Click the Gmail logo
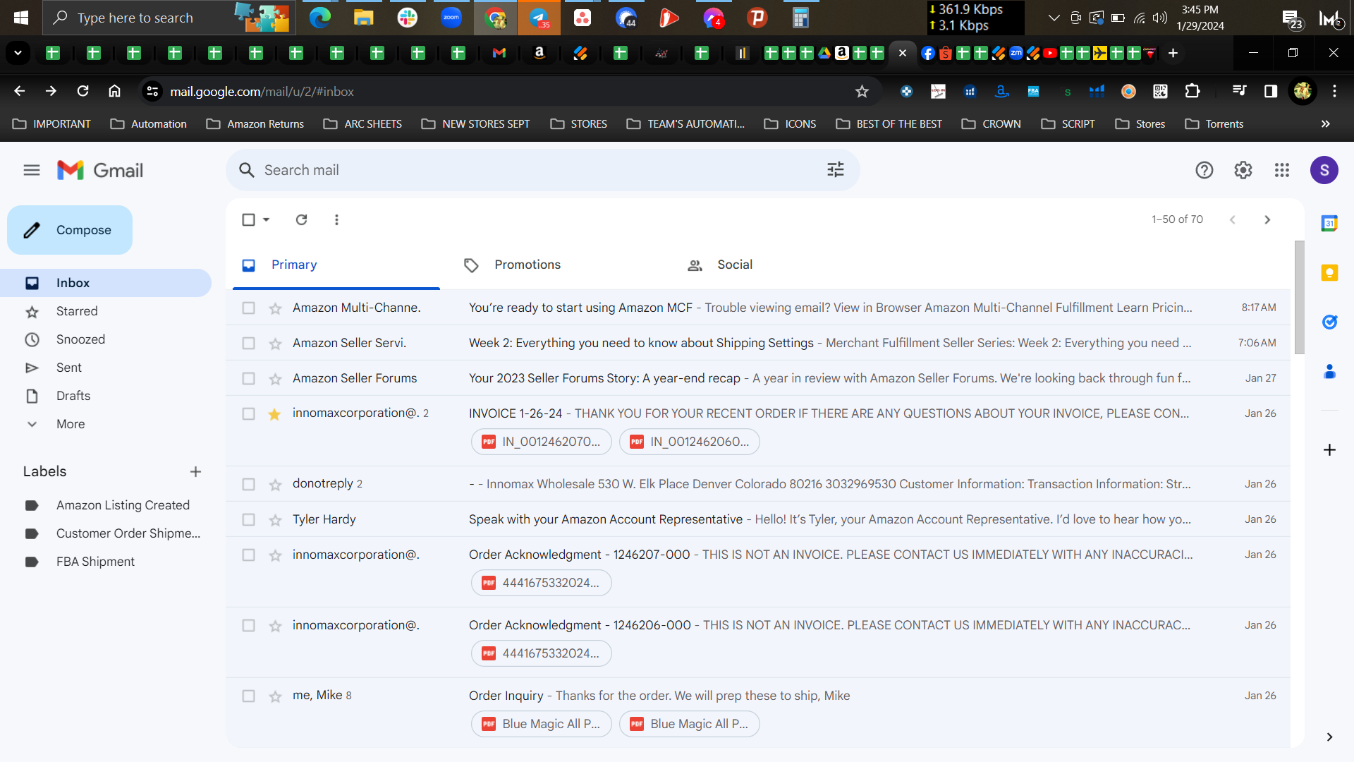This screenshot has height=762, width=1354. (x=100, y=170)
